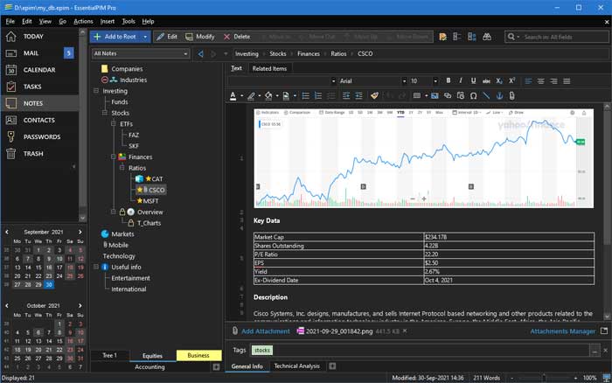Switch to the Accounting tree tab
This screenshot has height=383, width=612.
150,367
